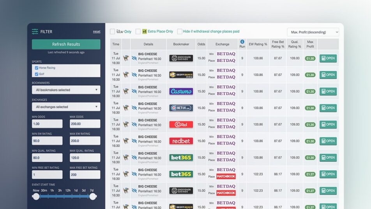Image resolution: width=371 pixels, height=209 pixels.
Task: Click the horse racing icon in the Casumo row
Action: click(x=126, y=91)
